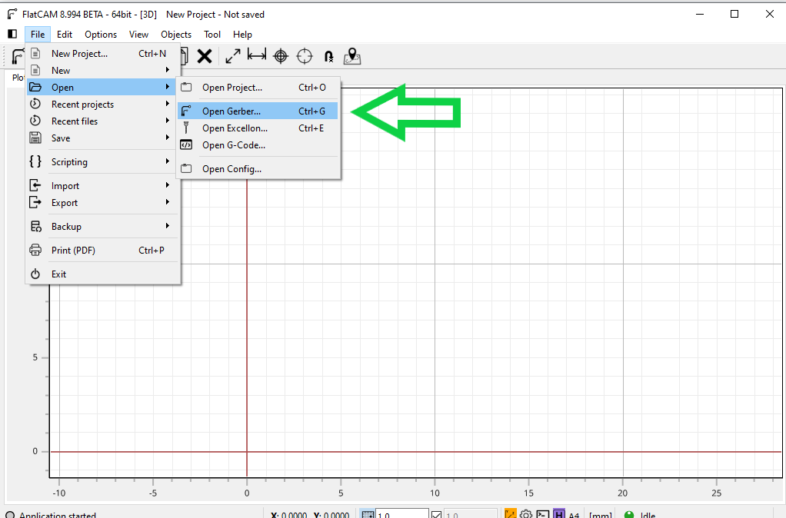Click the "Application started" status message
The height and width of the screenshot is (518, 786).
pos(57,514)
